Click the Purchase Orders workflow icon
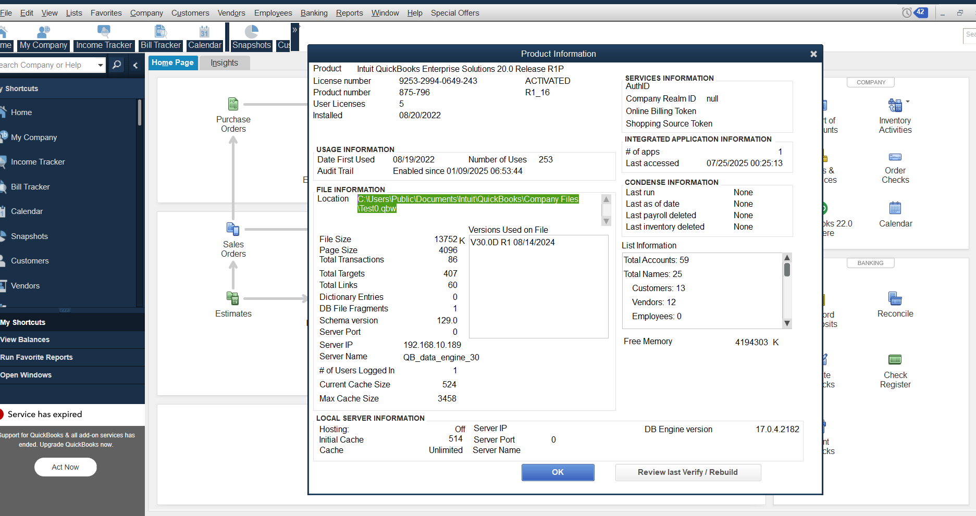The height and width of the screenshot is (516, 976). (x=233, y=104)
